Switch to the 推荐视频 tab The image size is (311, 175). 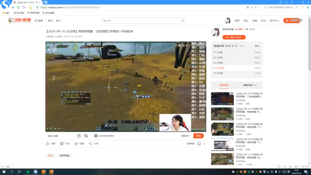[x=224, y=85]
